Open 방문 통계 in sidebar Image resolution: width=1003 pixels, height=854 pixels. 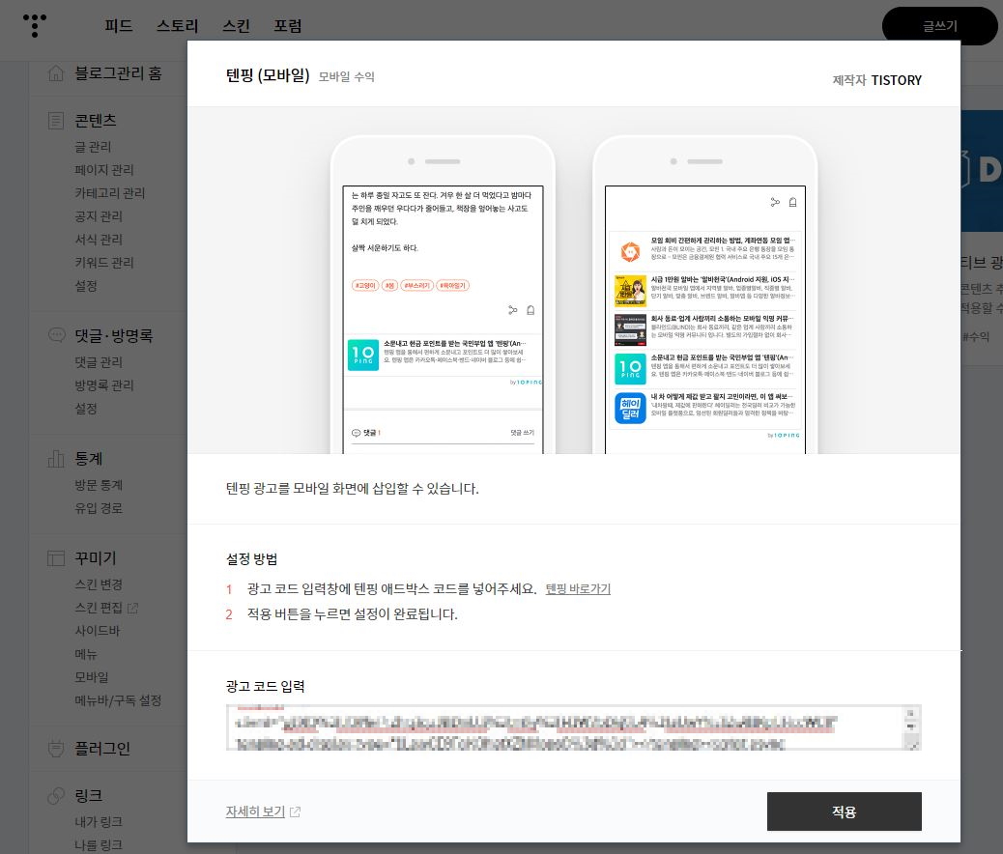pyautogui.click(x=99, y=485)
